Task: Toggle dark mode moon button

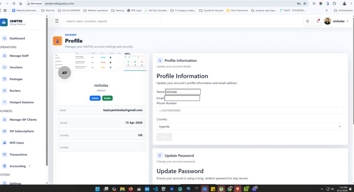Action: tap(307, 21)
